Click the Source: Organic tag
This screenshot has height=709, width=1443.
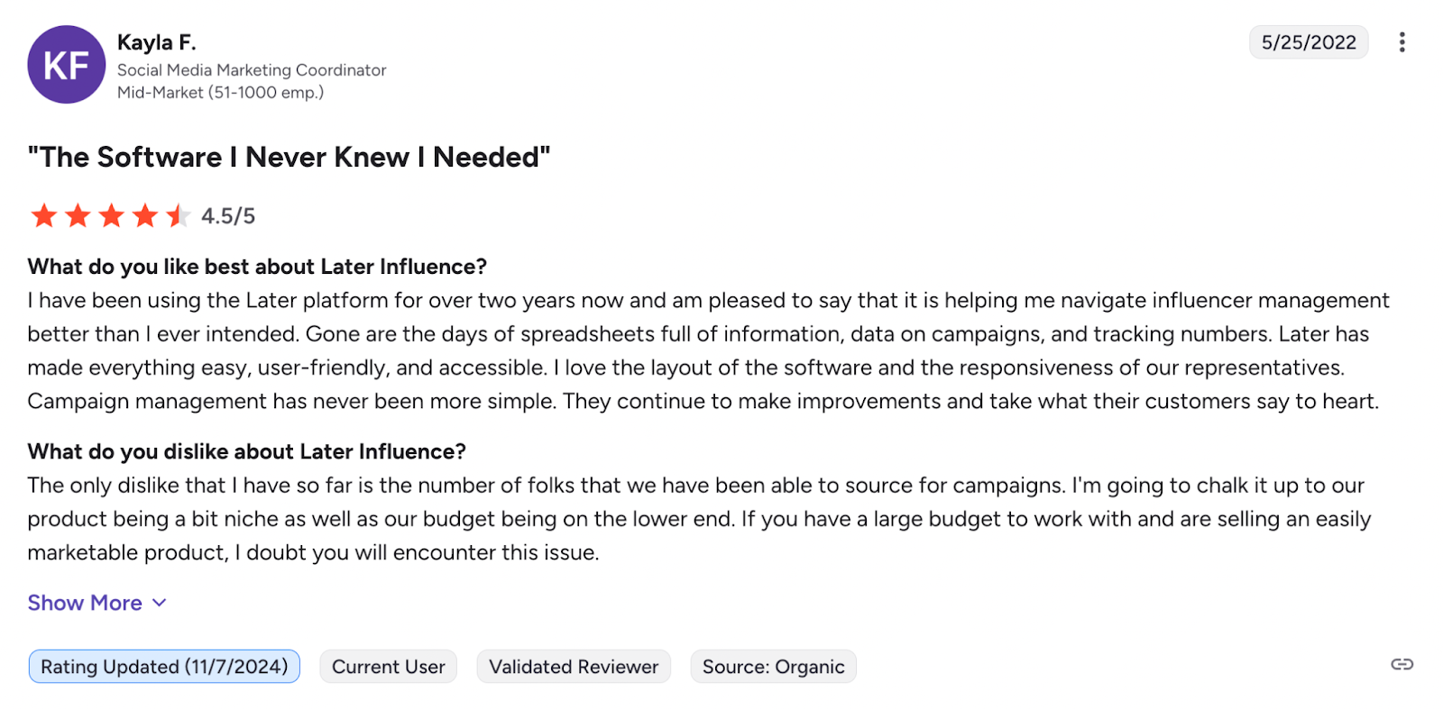tap(774, 667)
